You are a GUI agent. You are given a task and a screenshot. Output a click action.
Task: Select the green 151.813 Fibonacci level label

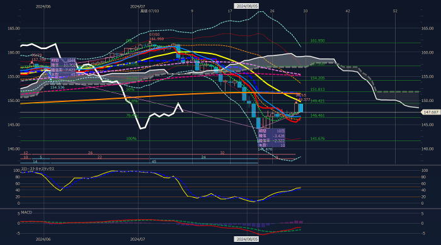pos(318,89)
